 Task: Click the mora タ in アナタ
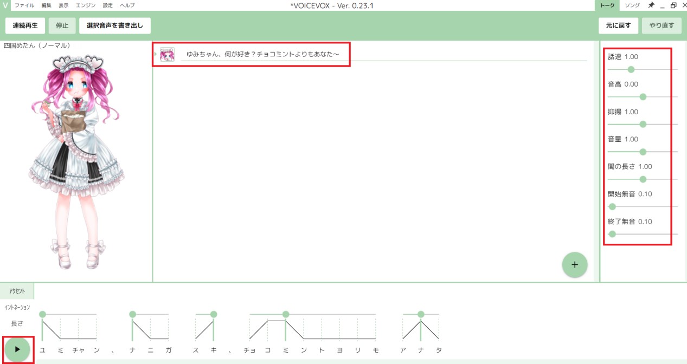tap(439, 350)
